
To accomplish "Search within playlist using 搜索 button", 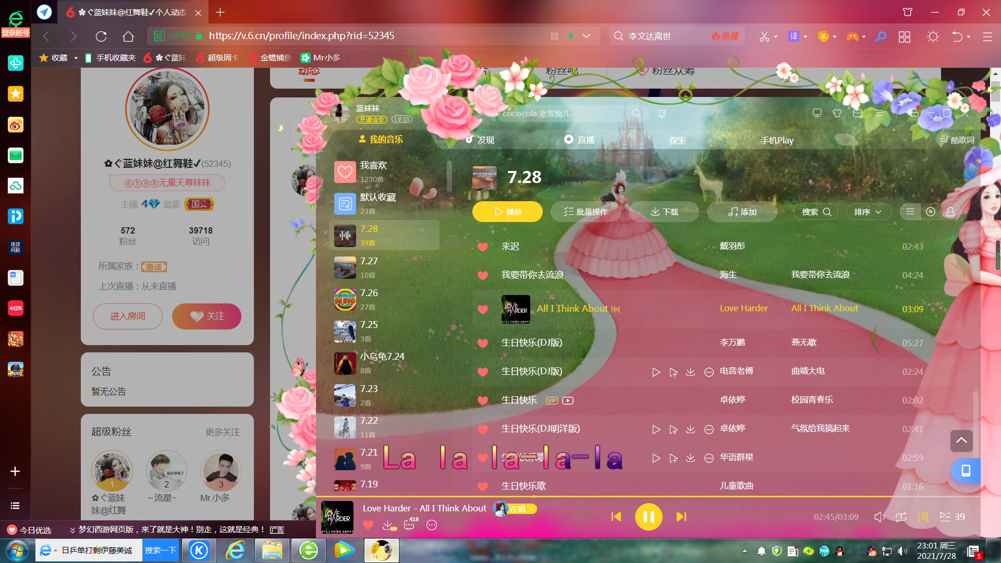I will pos(816,212).
